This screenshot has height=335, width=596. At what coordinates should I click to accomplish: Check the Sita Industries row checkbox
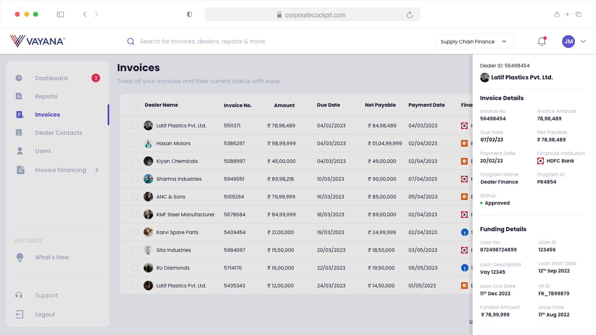(x=135, y=250)
